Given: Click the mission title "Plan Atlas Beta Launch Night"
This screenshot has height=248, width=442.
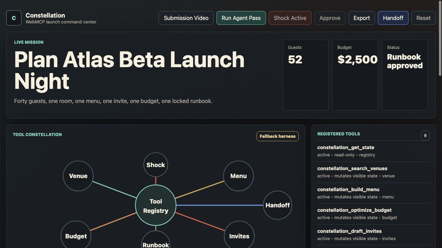Looking at the screenshot, I should (x=129, y=71).
